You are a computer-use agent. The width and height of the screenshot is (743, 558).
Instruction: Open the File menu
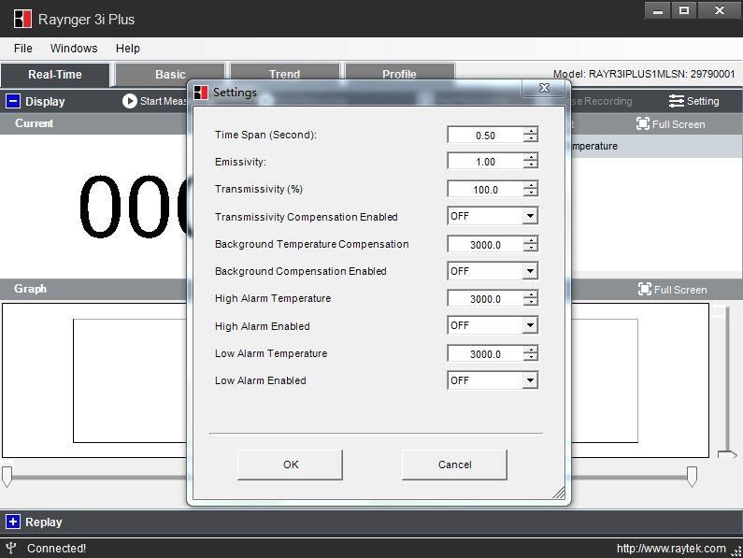pos(23,49)
